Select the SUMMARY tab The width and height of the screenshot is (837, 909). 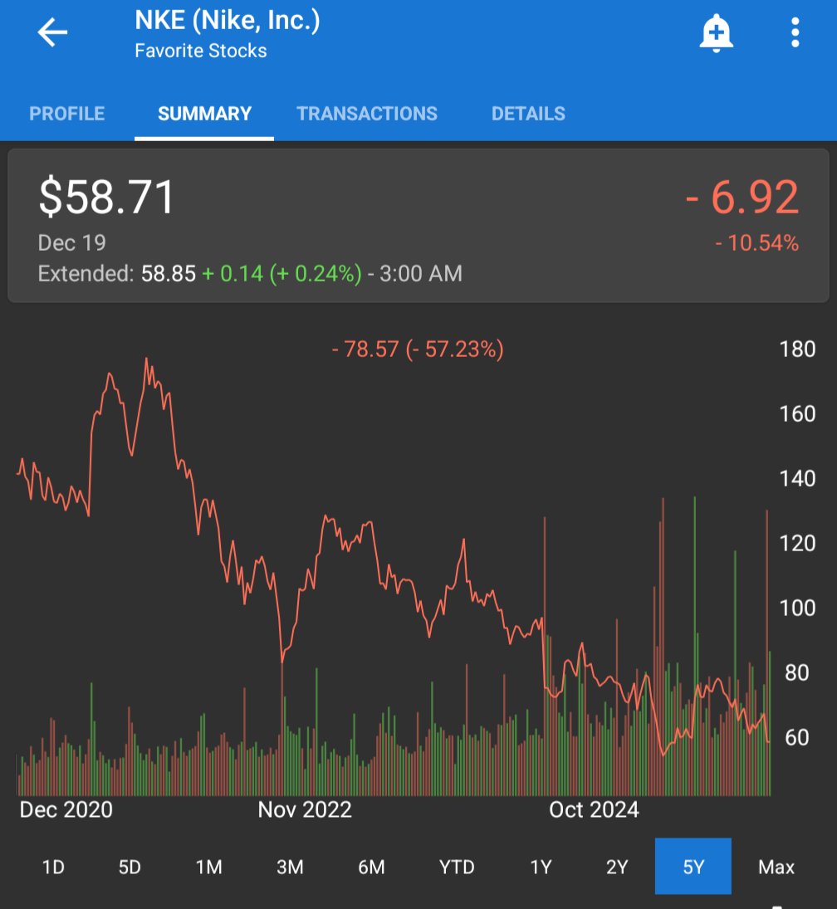click(205, 114)
